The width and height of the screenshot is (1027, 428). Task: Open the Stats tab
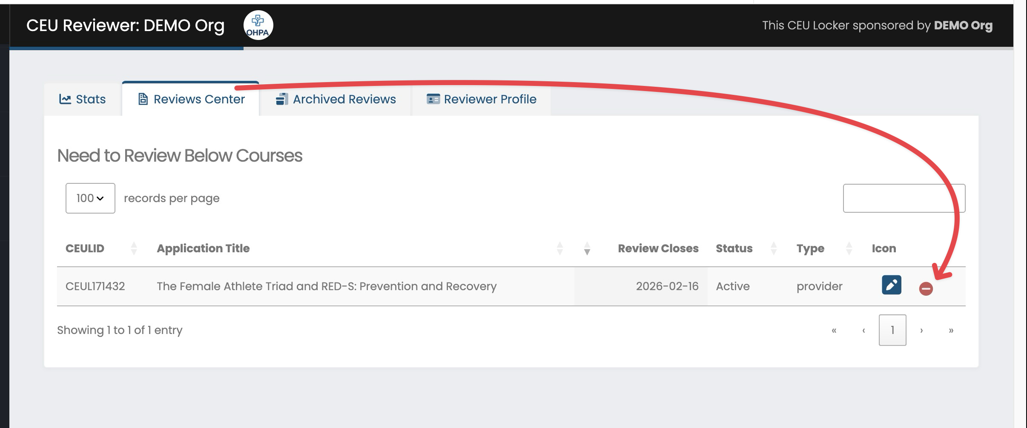(83, 99)
